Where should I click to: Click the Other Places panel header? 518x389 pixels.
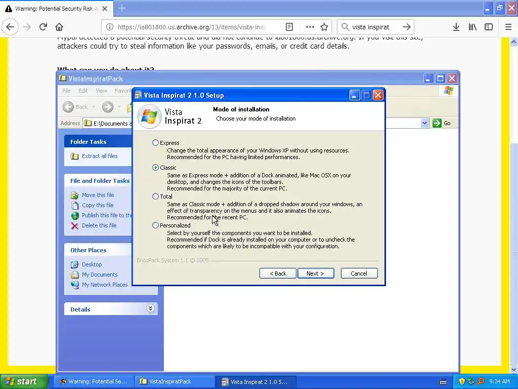pos(98,250)
